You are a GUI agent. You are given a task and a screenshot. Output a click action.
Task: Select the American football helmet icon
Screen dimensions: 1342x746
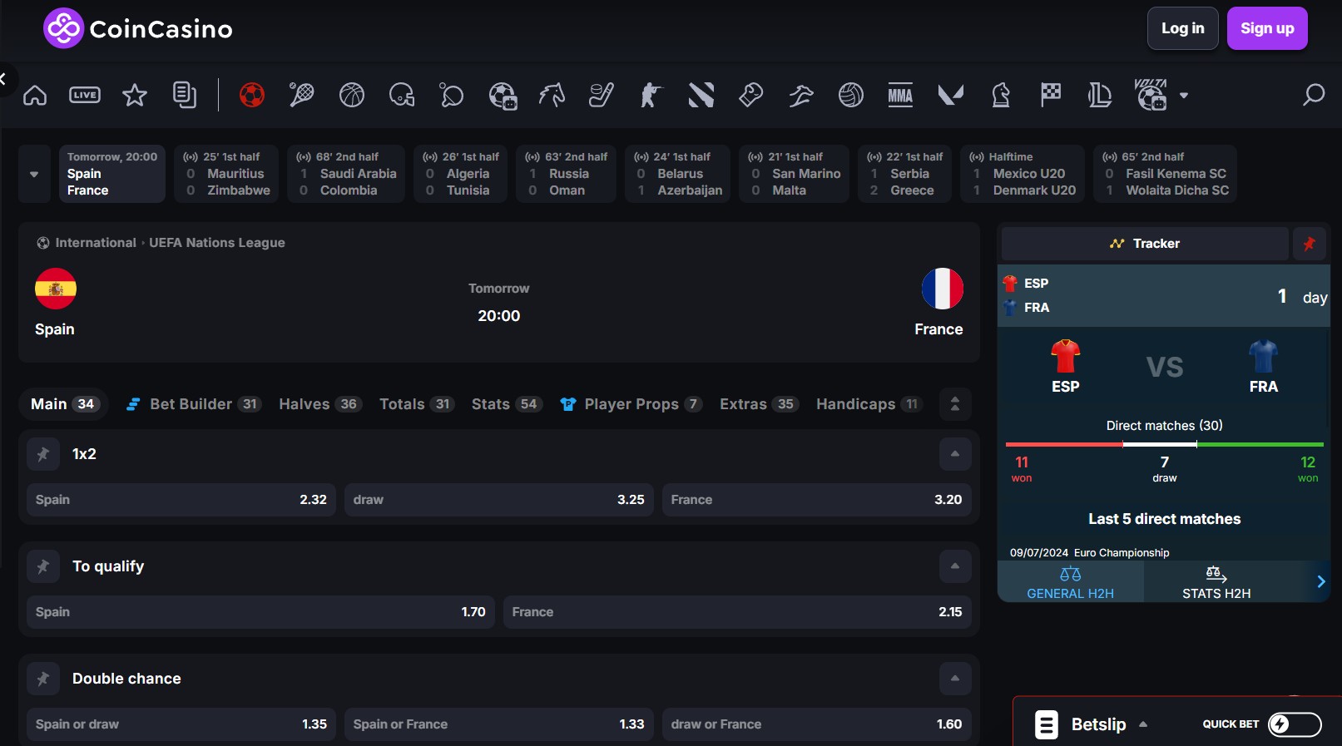click(x=402, y=95)
